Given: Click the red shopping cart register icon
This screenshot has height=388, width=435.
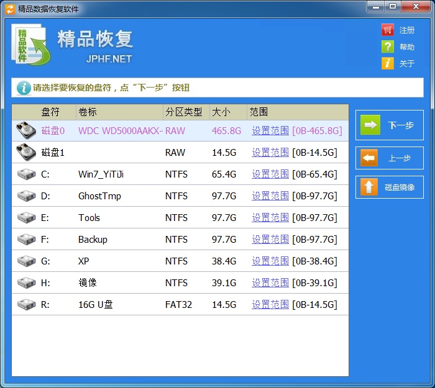Looking at the screenshot, I should [388, 30].
